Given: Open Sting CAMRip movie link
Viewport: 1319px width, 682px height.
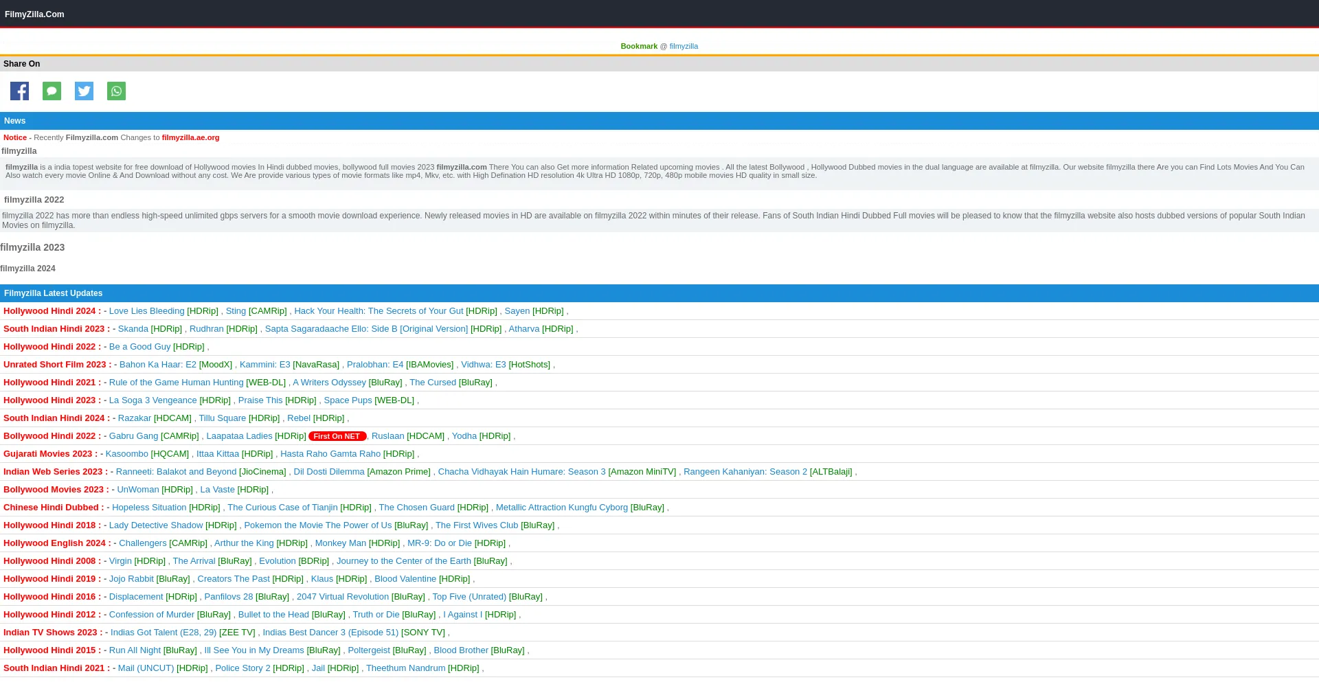Looking at the screenshot, I should click(x=236, y=311).
